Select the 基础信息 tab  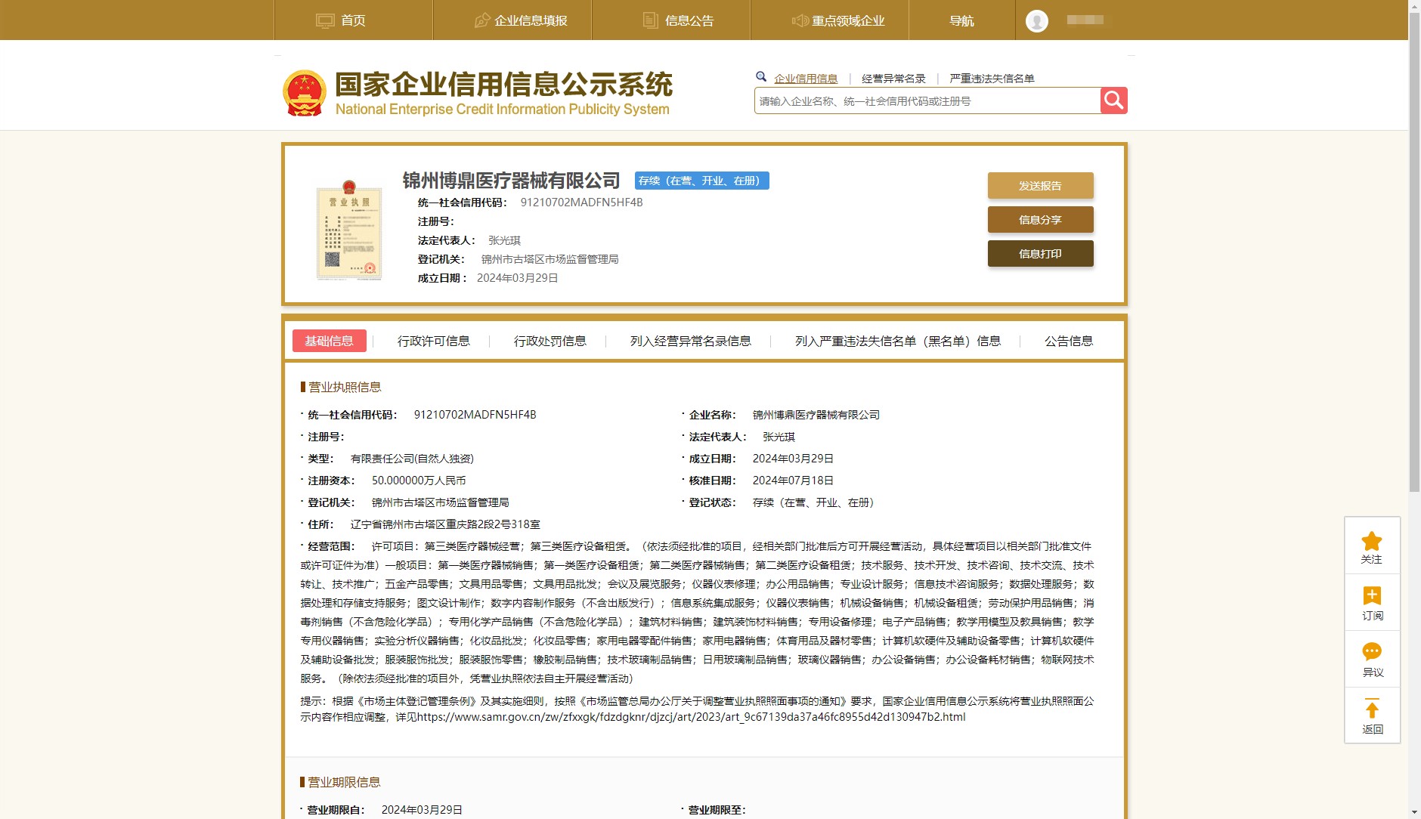click(330, 341)
